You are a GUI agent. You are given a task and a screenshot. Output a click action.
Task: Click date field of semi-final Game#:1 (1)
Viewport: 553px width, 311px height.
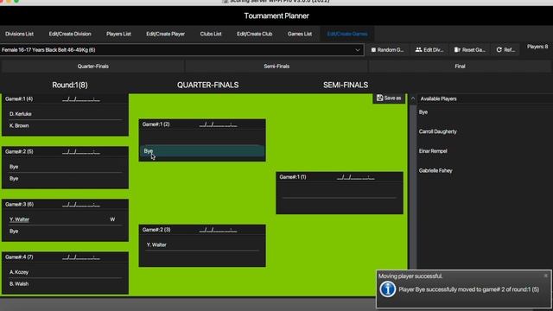[x=355, y=177]
